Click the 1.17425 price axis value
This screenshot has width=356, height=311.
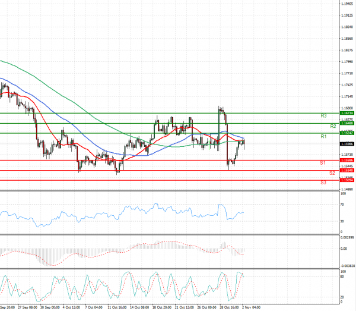pos(347,85)
